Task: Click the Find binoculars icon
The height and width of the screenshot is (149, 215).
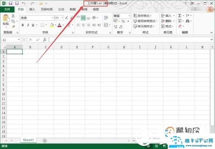Action: click(x=188, y=21)
